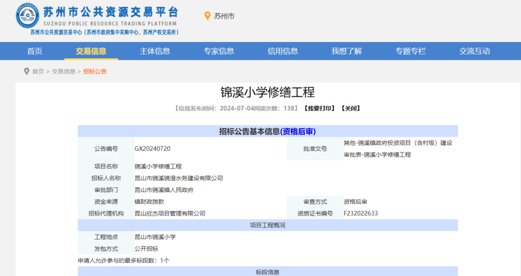Open the 专家信息 menu item
The width and height of the screenshot is (521, 276).
(x=219, y=51)
